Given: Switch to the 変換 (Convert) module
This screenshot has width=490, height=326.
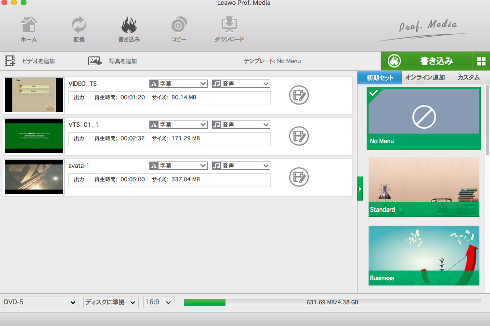Looking at the screenshot, I should [79, 26].
